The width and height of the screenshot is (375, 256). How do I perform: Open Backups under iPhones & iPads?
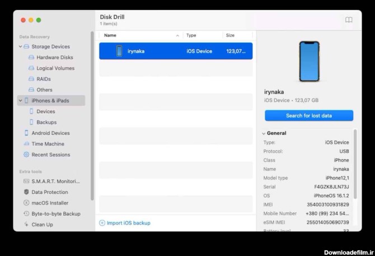click(x=46, y=122)
